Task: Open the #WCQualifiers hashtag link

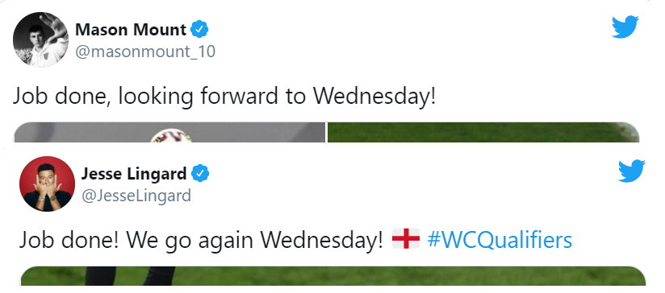Action: (500, 240)
